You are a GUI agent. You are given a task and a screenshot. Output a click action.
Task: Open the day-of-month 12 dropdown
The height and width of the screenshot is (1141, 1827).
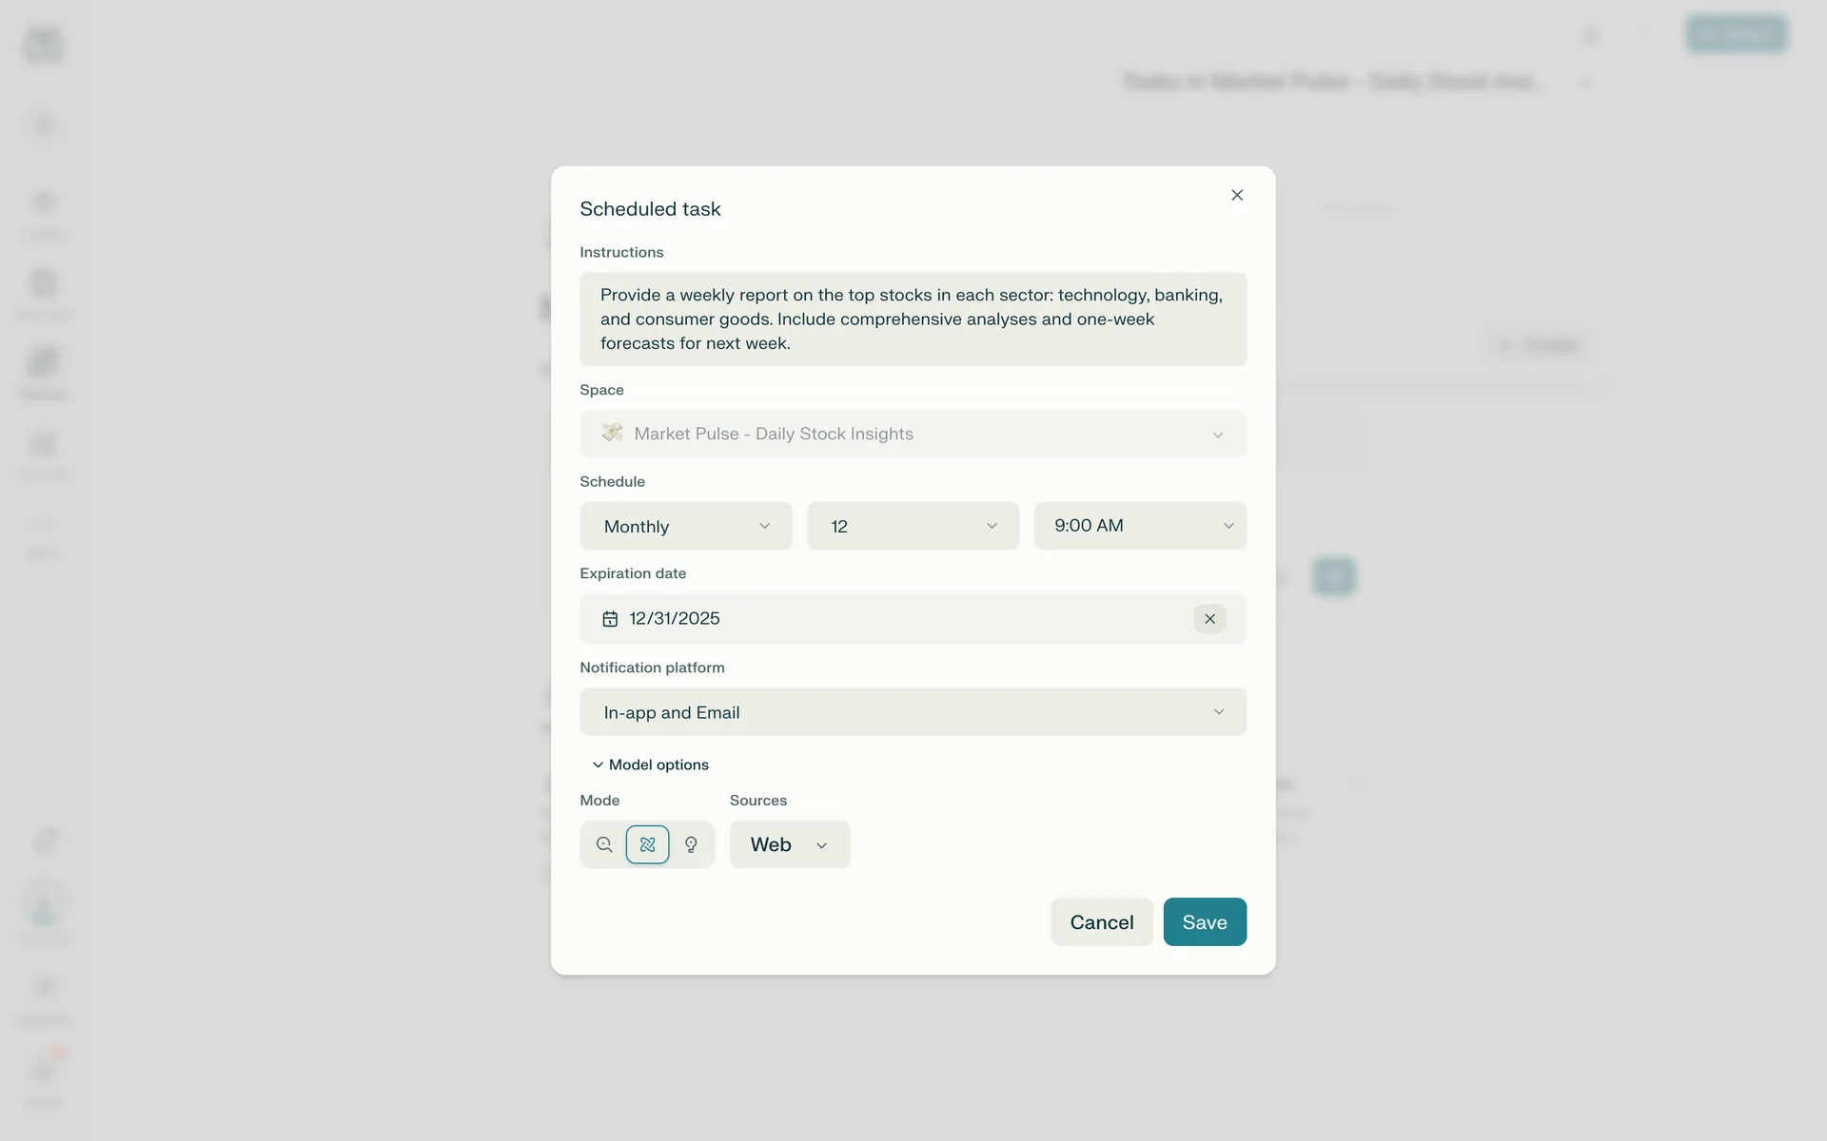click(x=913, y=526)
